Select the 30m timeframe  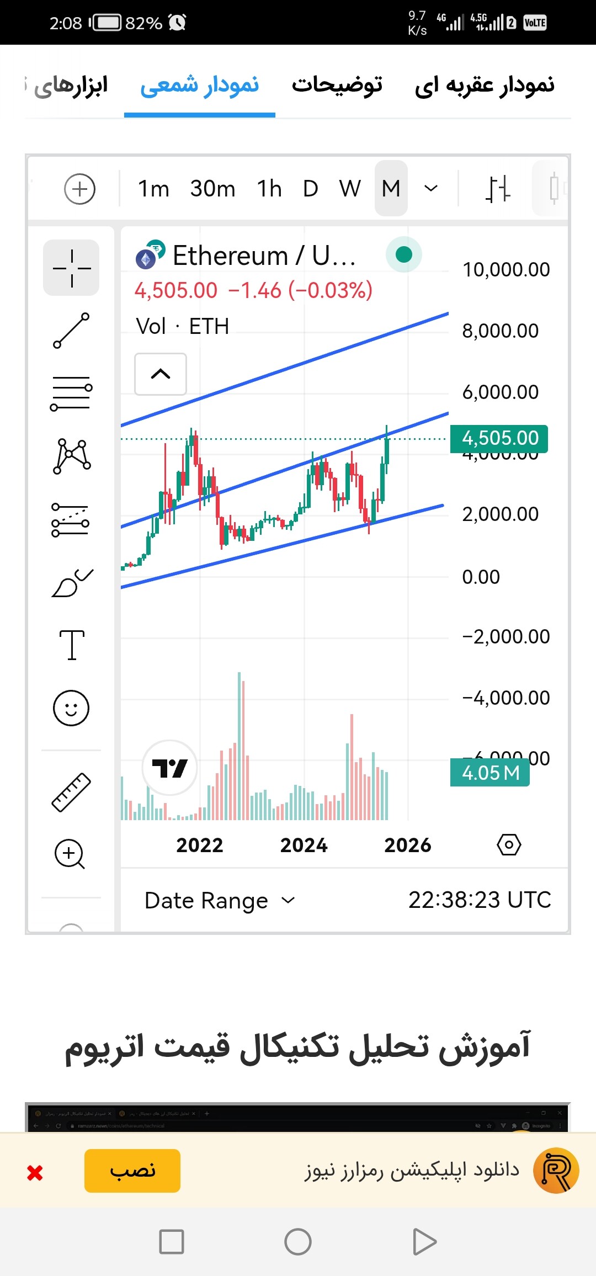tap(212, 189)
